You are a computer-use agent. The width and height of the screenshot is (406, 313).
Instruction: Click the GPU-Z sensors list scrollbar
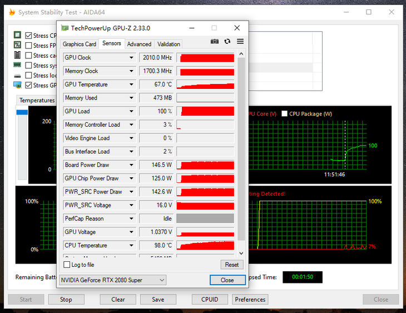click(241, 150)
